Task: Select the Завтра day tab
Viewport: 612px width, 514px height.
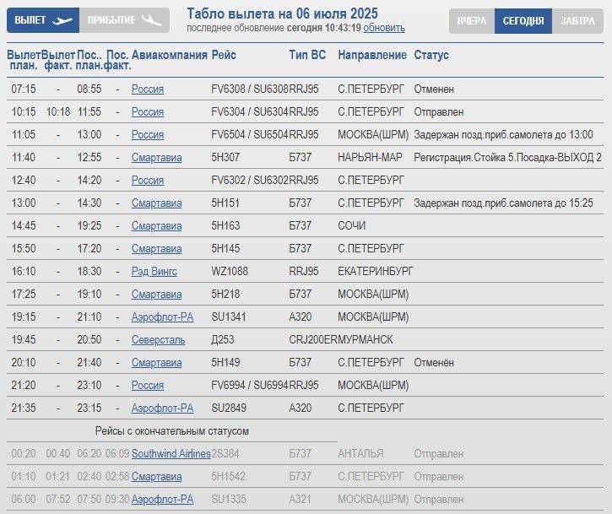Action: pos(577,21)
